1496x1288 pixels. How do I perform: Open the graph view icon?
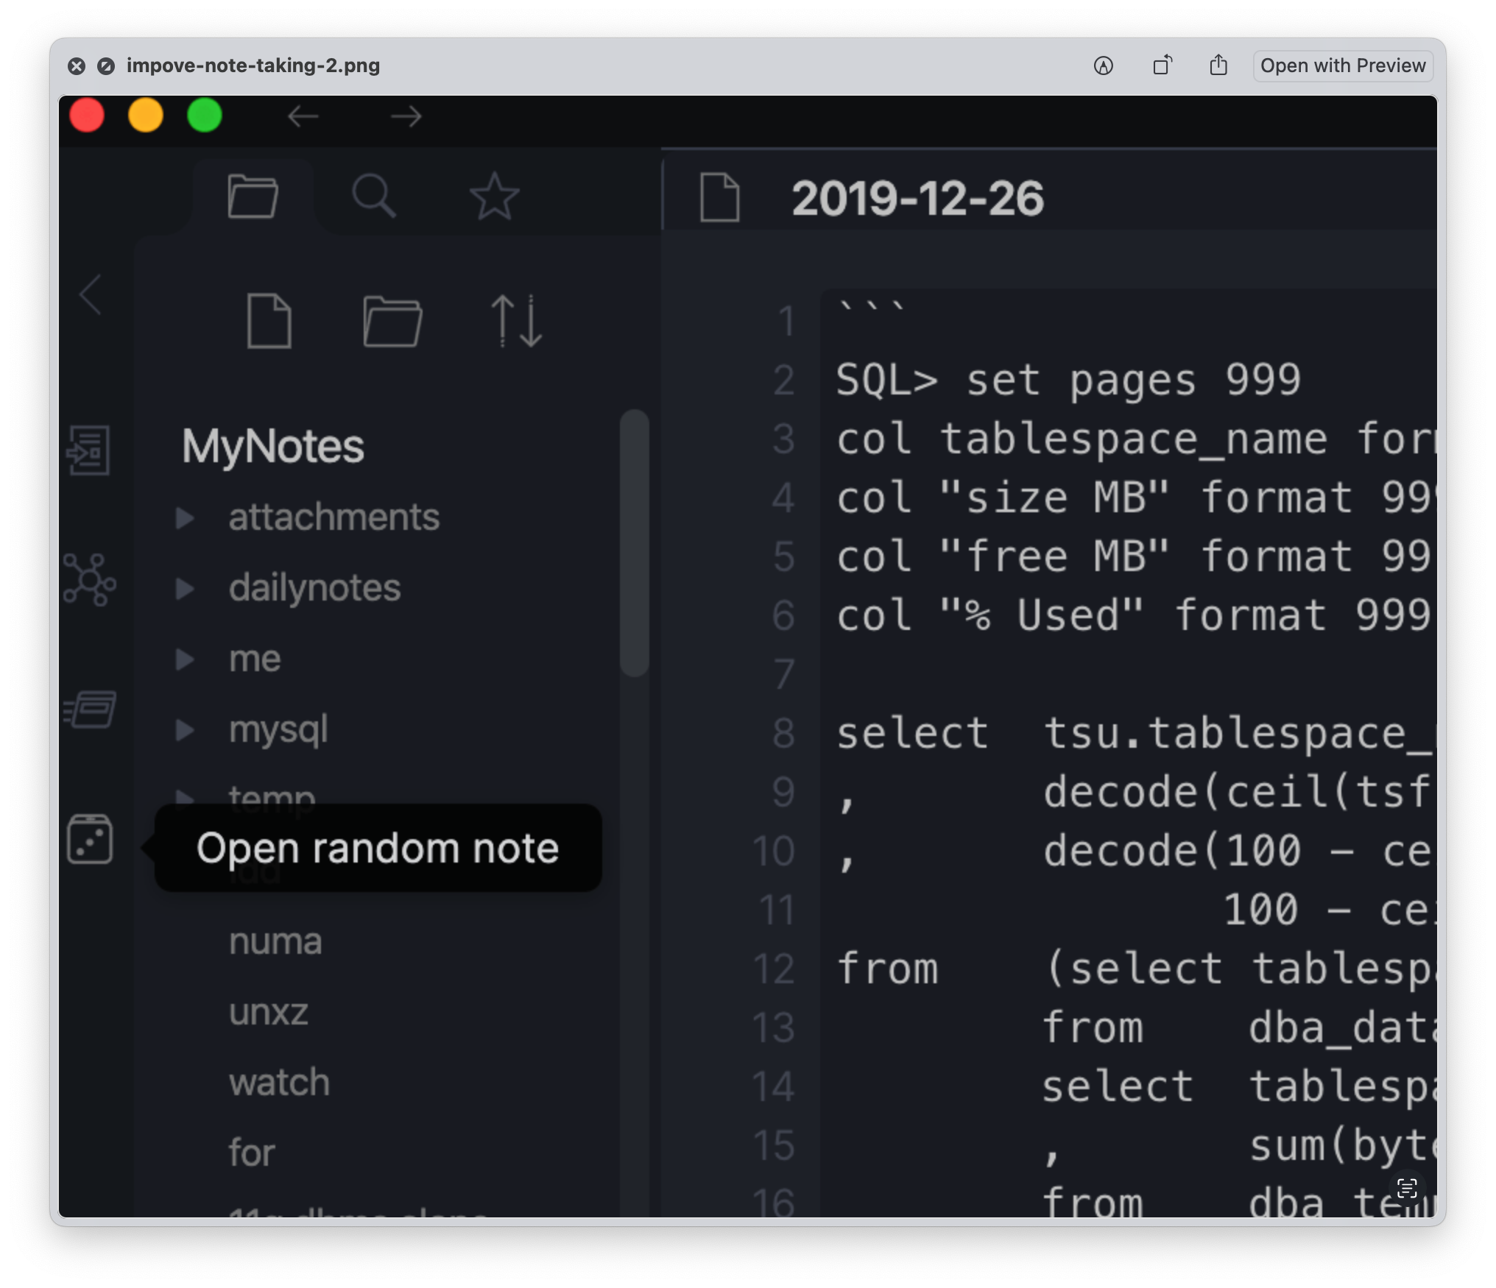(89, 581)
